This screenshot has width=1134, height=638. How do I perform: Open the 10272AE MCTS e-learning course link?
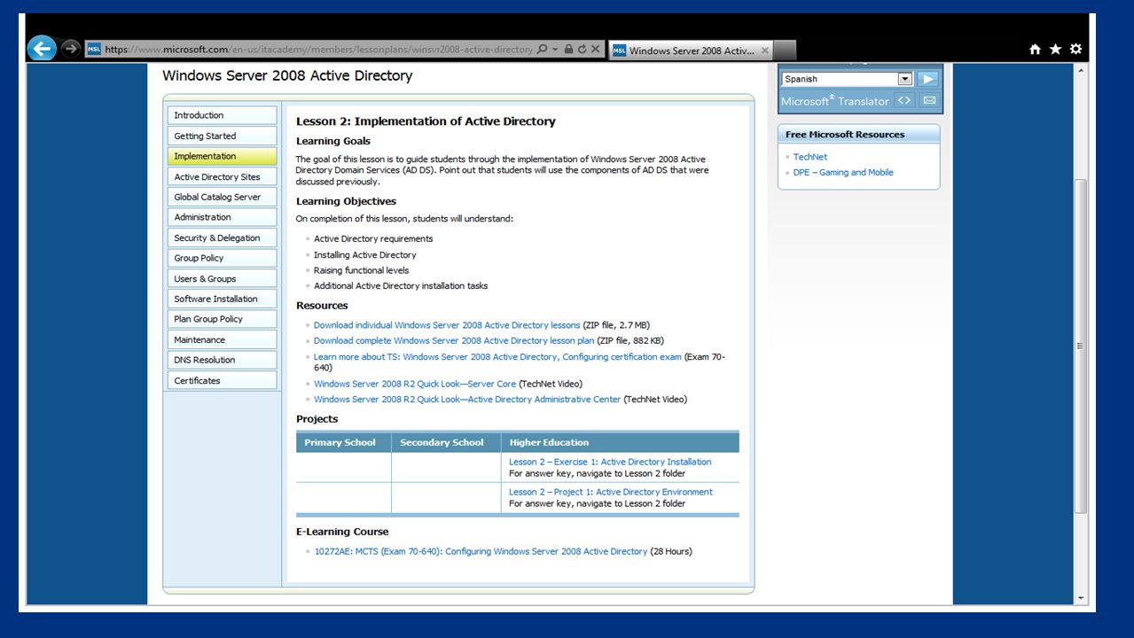(481, 551)
